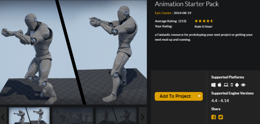Click the Android platform icon
This screenshot has height=124, width=260.
(x=237, y=85)
